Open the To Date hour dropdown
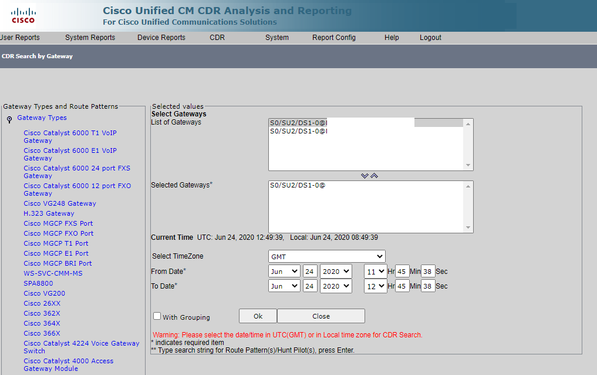The image size is (597, 375). 375,286
